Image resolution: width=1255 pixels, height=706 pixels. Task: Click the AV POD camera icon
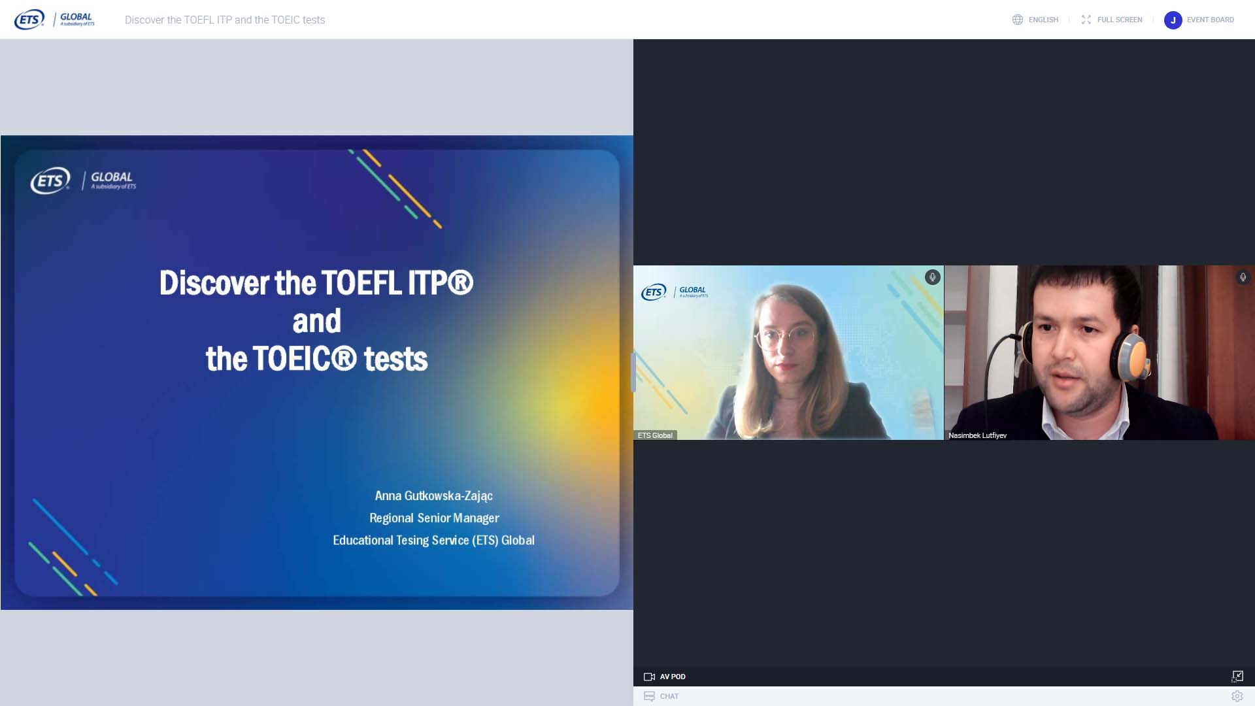(649, 677)
